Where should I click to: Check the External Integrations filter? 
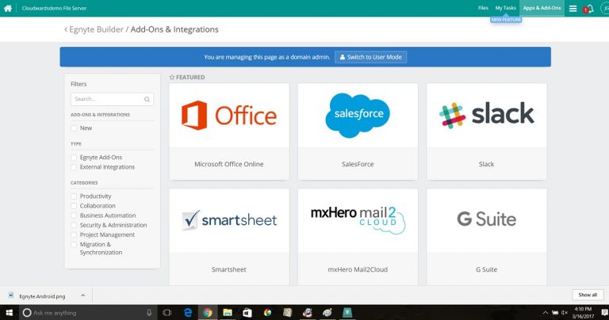click(74, 167)
